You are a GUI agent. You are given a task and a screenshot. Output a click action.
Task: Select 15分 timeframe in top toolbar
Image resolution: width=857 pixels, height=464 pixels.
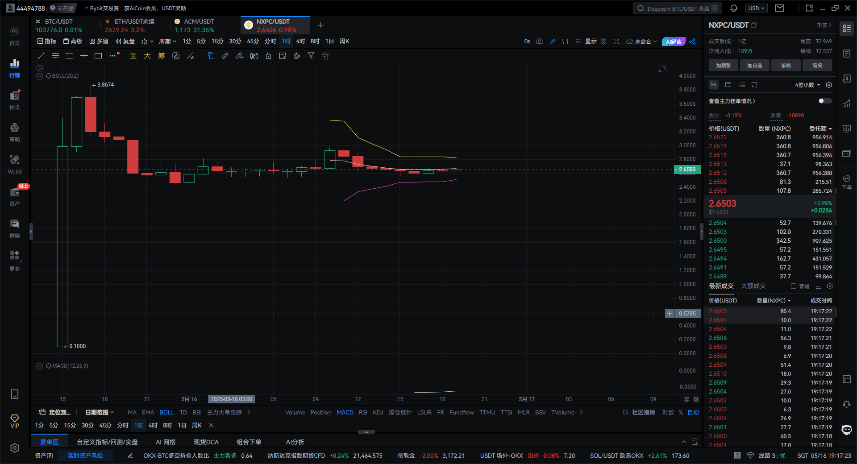217,41
